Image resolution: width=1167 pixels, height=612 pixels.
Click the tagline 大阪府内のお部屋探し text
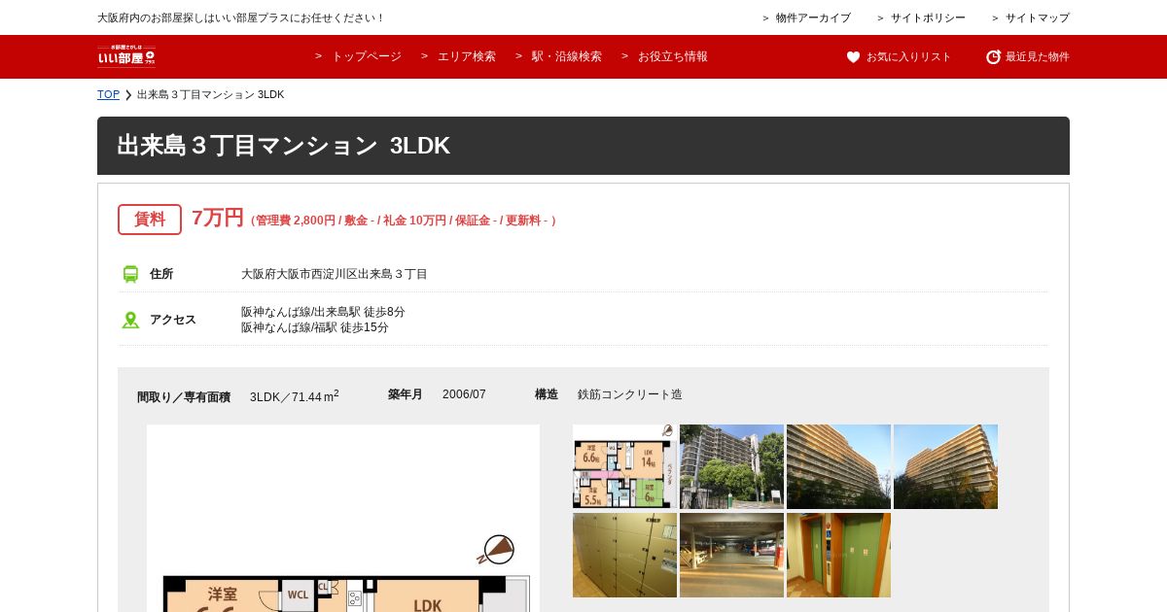click(x=241, y=17)
